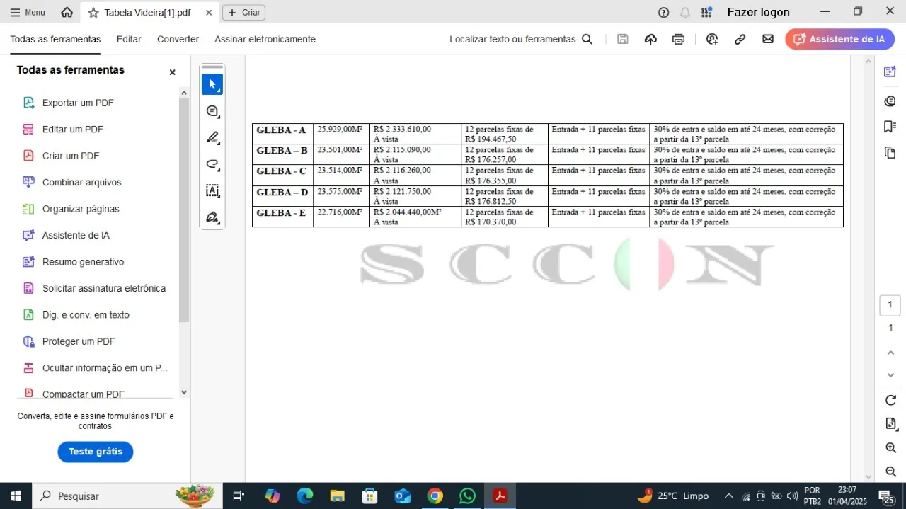Star the Tabela Videira document tab
Screen dimensions: 906x509
[x=93, y=13]
